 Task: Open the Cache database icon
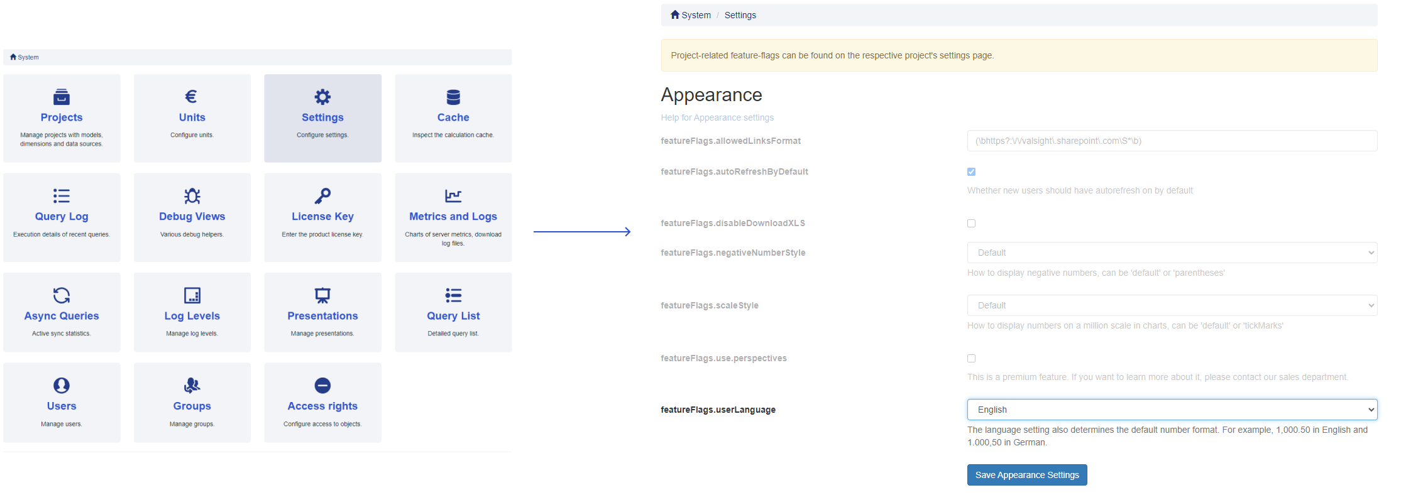[x=453, y=97]
